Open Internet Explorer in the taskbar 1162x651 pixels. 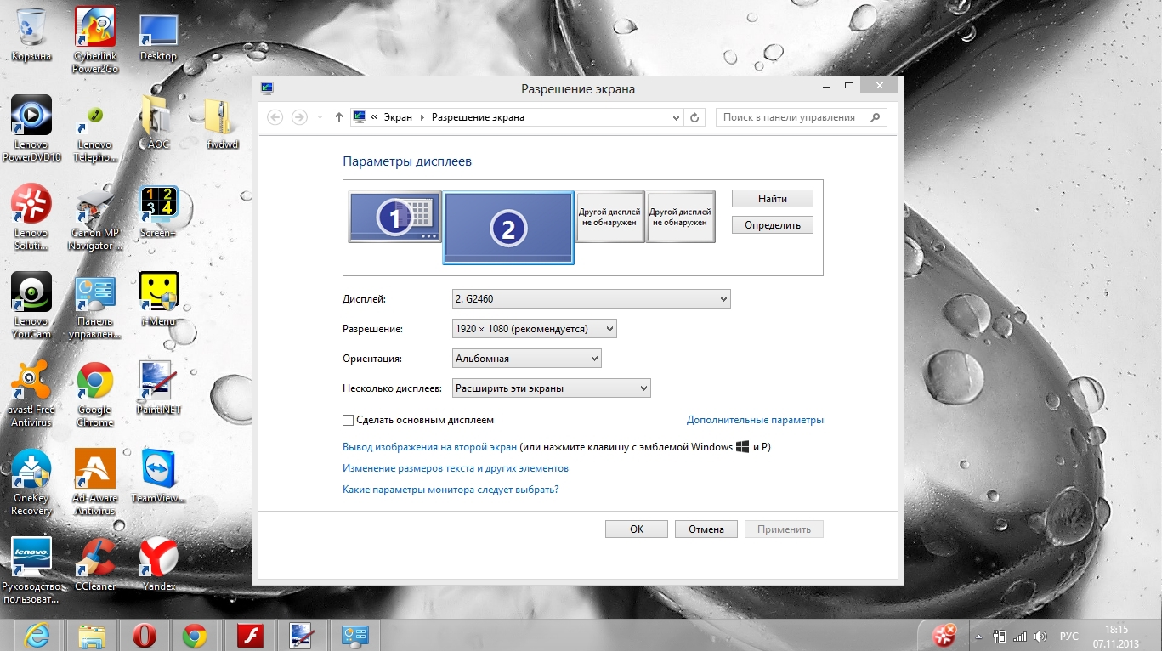[37, 636]
